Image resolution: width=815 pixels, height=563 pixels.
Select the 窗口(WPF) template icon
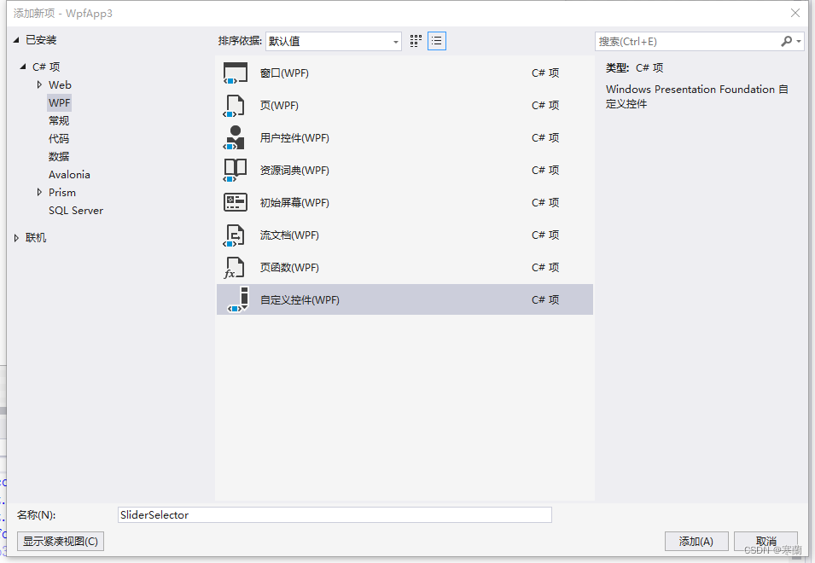[234, 73]
